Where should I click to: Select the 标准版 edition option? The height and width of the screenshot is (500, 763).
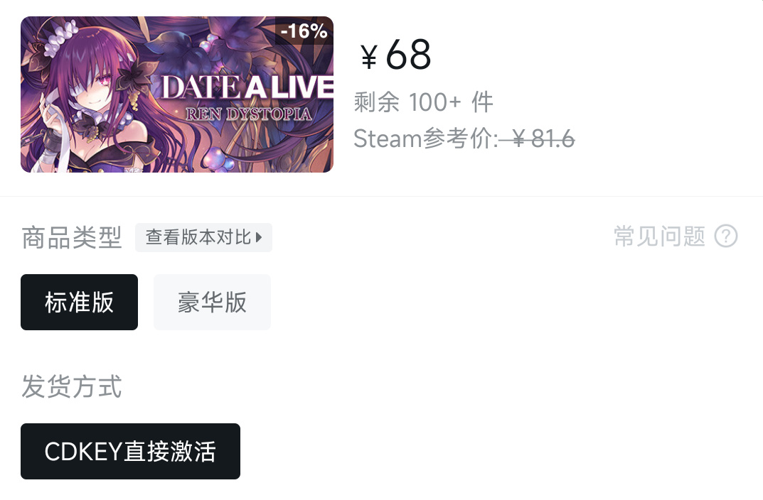(x=80, y=302)
